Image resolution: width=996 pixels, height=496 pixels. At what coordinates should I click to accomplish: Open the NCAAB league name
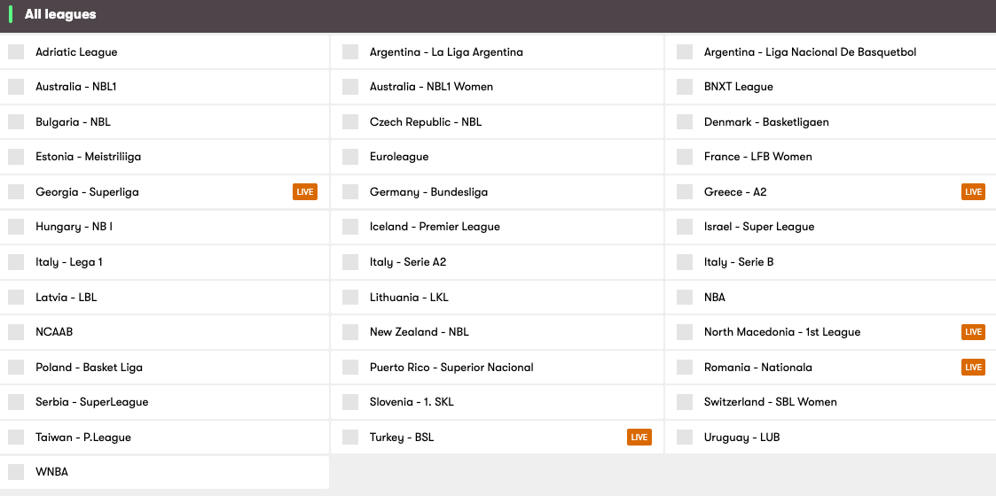(x=54, y=332)
